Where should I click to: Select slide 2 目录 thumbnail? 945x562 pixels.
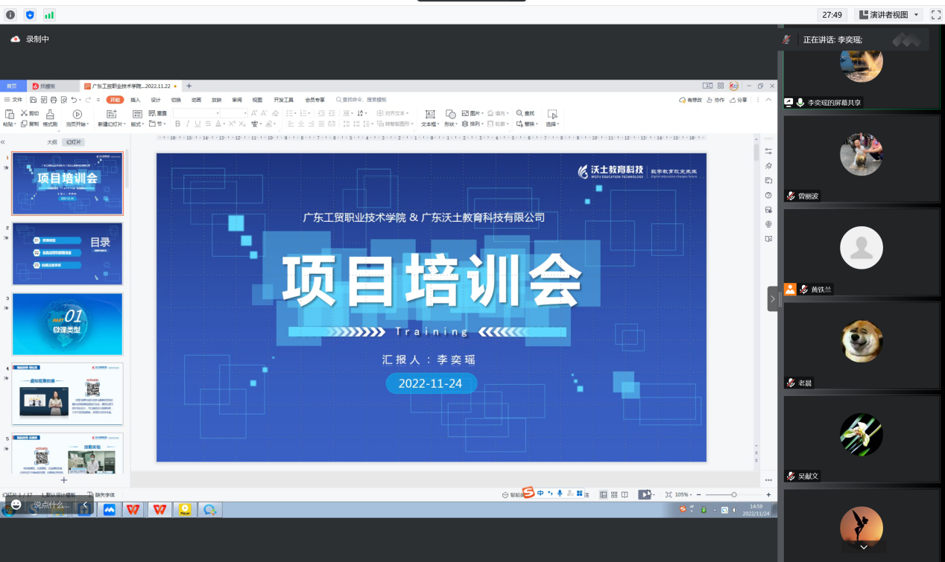pyautogui.click(x=67, y=253)
